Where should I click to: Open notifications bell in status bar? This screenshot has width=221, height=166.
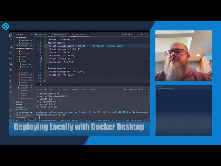click(x=148, y=120)
